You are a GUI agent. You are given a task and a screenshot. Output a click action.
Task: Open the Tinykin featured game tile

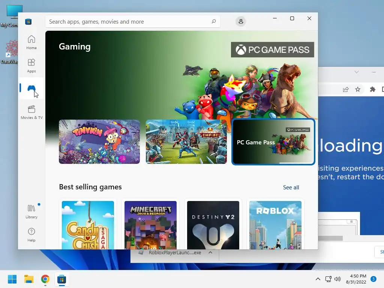click(x=99, y=141)
